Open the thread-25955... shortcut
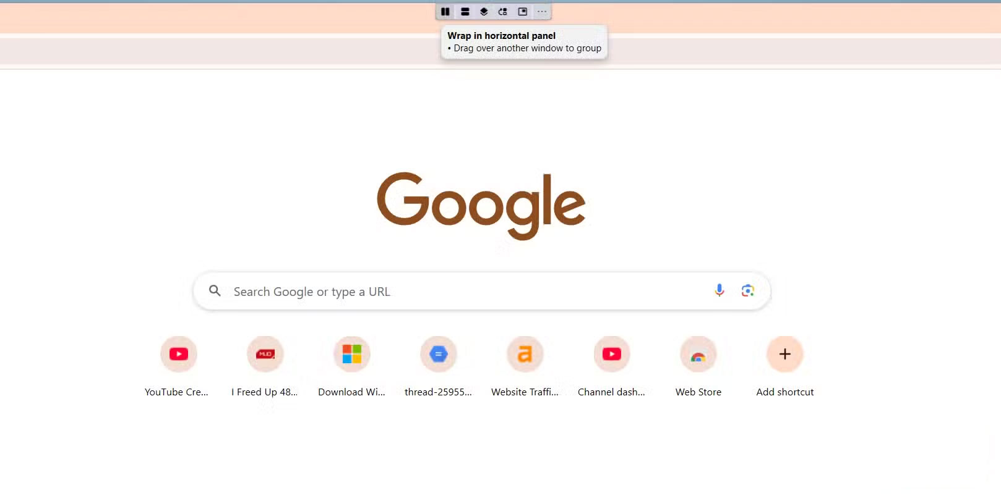Screen dimensions: 1001x501 coord(438,366)
